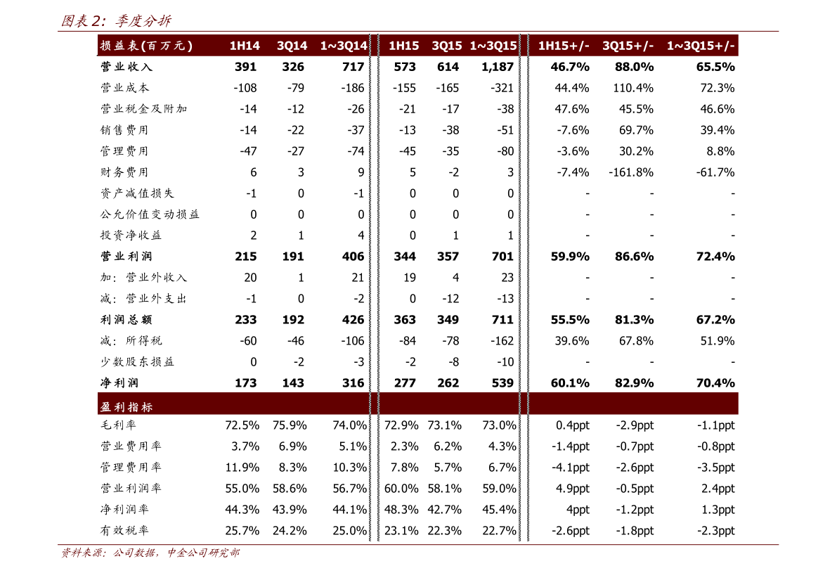Viewport: 837px width, 573px height.
Task: Select the 1~3Q15 column header
Action: click(493, 46)
